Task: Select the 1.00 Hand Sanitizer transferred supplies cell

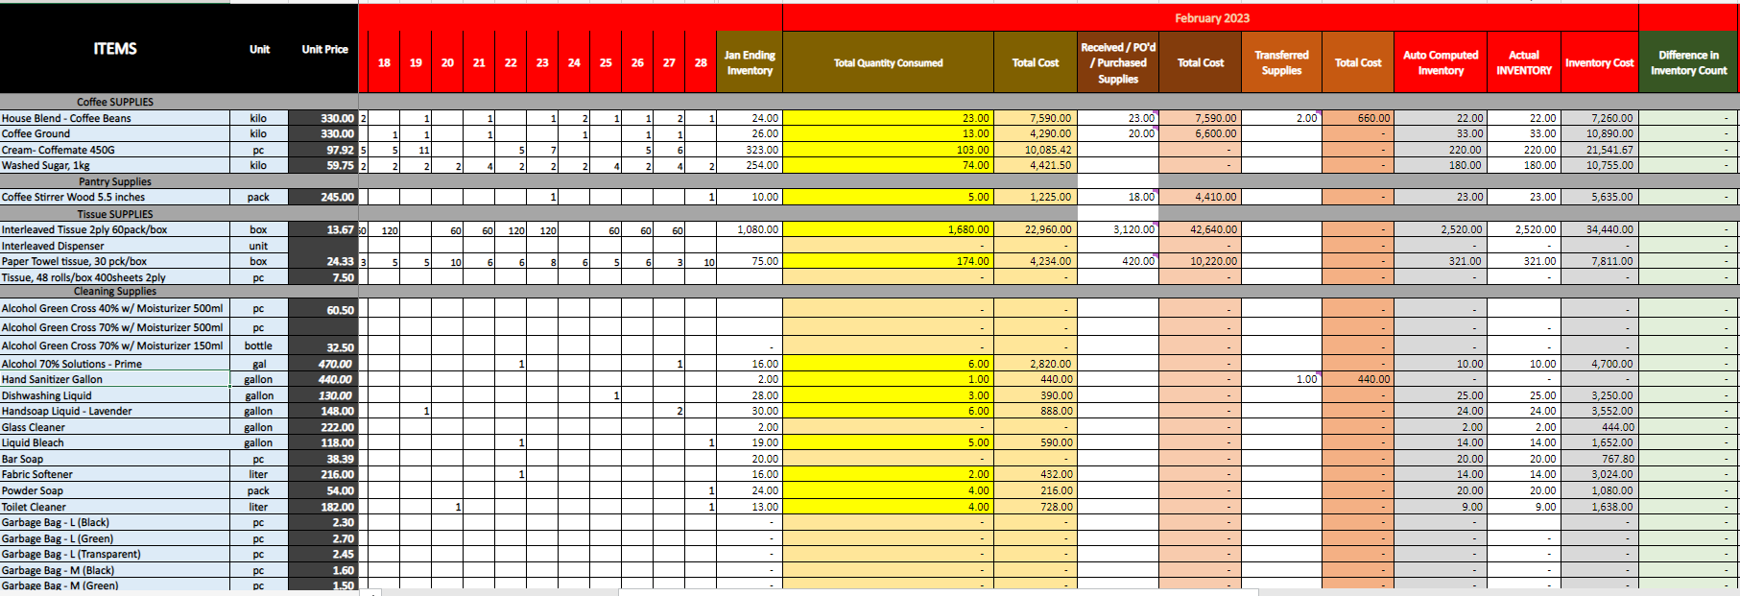Action: [1281, 379]
